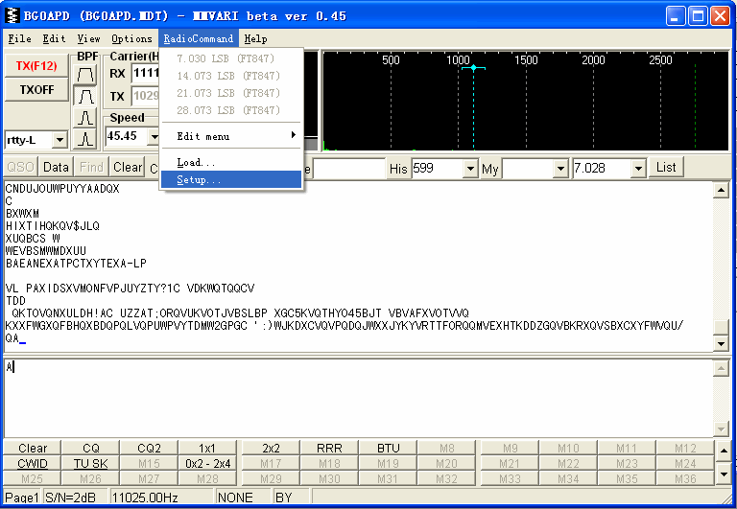Image resolution: width=737 pixels, height=509 pixels.
Task: Select the second BPF filter shape icon
Action: click(85, 96)
